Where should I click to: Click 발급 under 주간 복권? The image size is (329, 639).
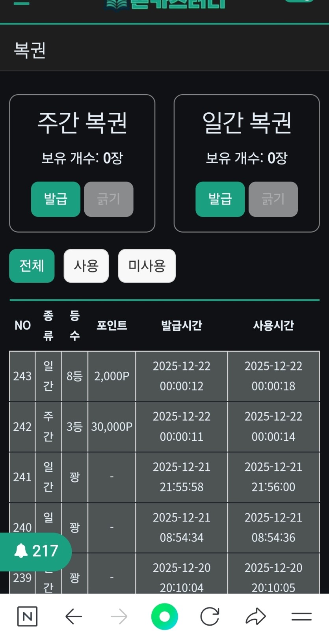click(56, 199)
